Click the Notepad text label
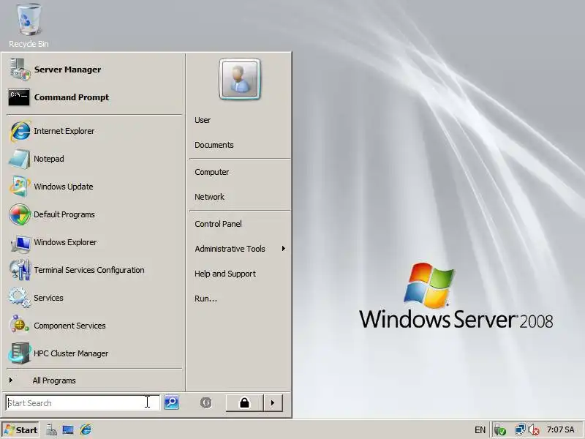This screenshot has width=585, height=439. point(49,159)
